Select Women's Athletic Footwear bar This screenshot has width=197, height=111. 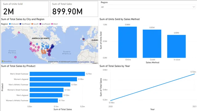(44, 101)
